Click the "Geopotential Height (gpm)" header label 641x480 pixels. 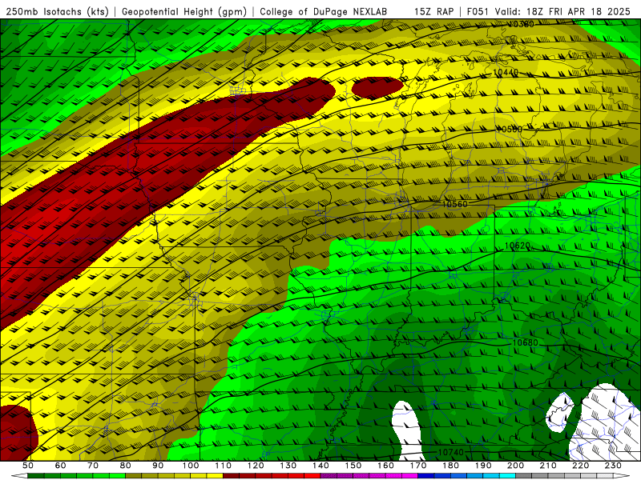pos(184,11)
